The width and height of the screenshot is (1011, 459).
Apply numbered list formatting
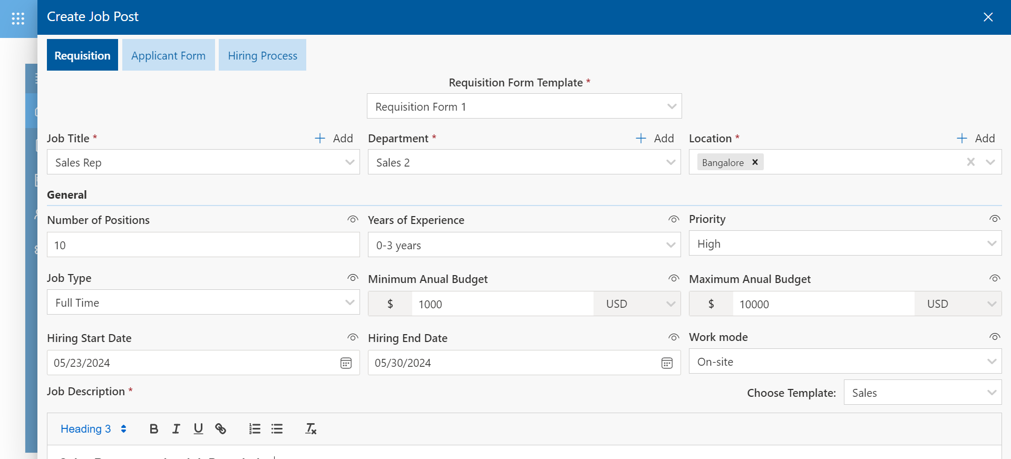255,429
